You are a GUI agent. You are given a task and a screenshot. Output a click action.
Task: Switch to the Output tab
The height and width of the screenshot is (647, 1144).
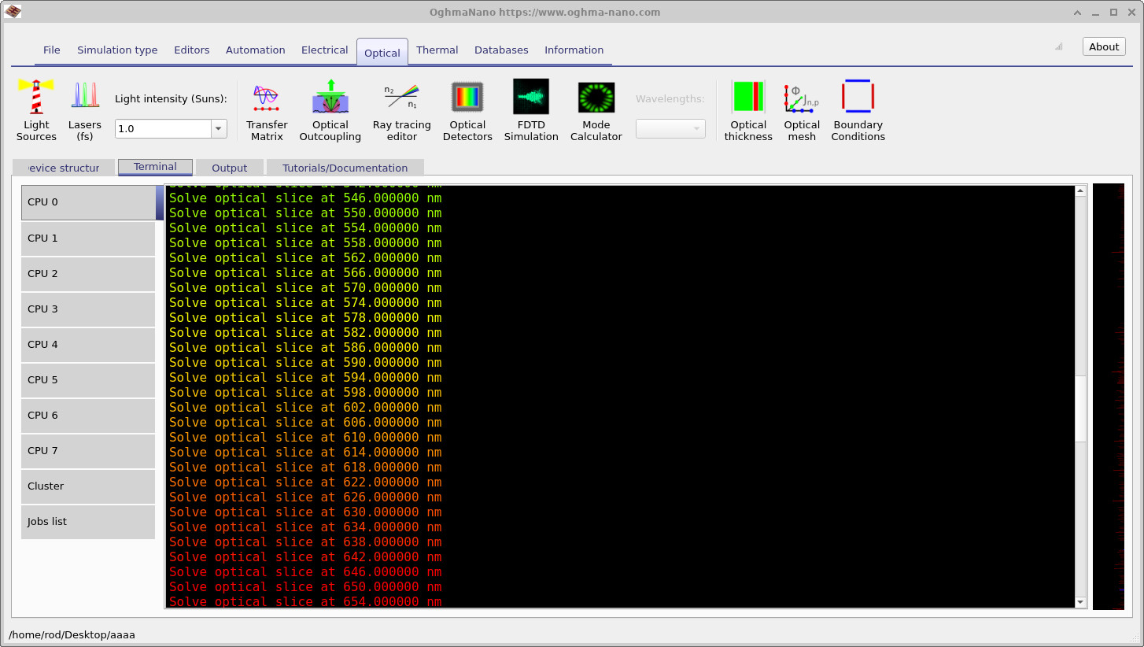coord(230,168)
